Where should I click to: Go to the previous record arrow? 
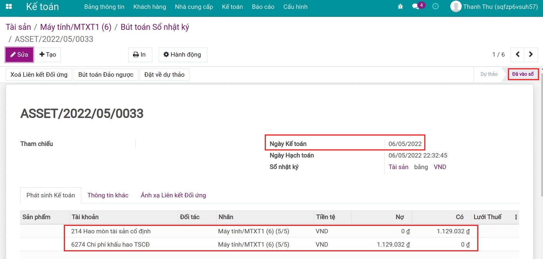(518, 54)
